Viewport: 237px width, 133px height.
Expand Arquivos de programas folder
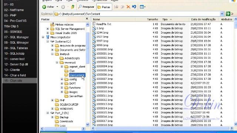pyautogui.click(x=52, y=45)
